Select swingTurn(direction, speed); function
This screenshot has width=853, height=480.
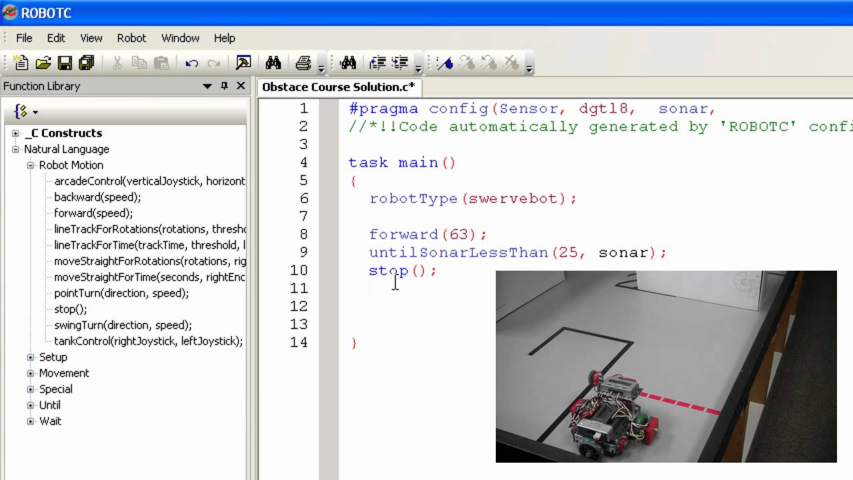pos(123,325)
